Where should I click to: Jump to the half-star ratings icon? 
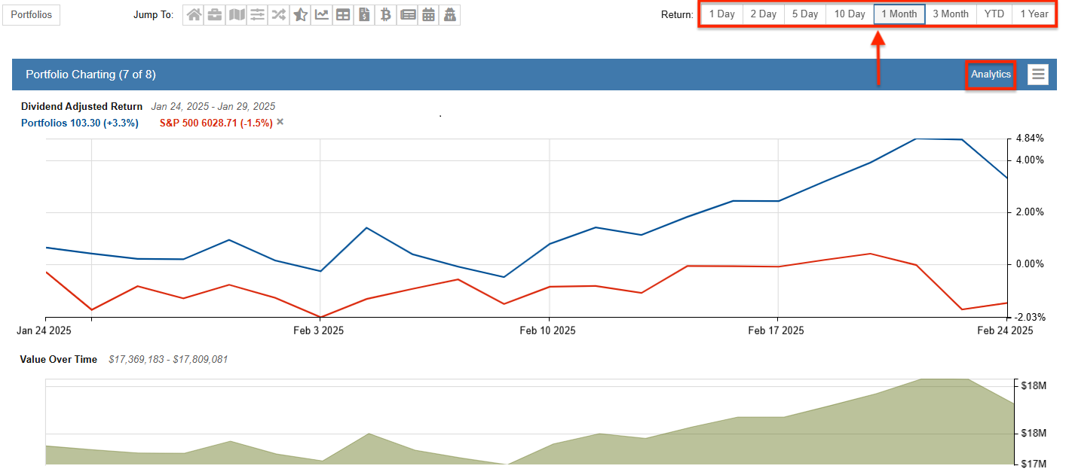coord(300,14)
